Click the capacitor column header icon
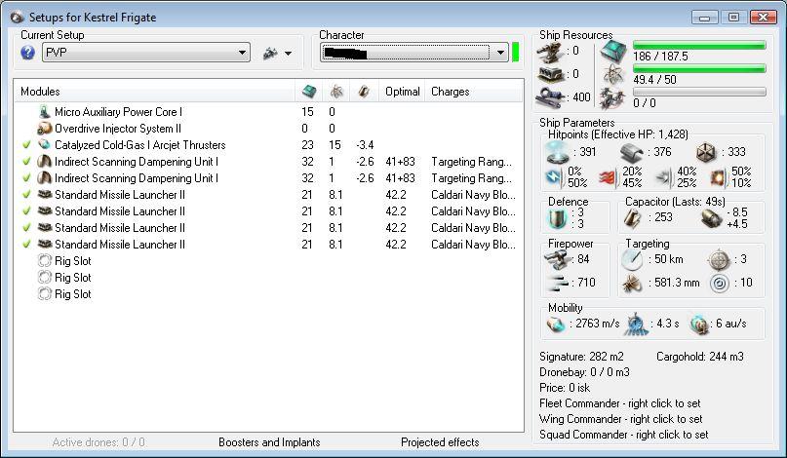 [364, 92]
